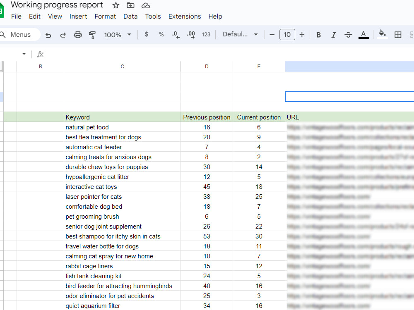Open the borders tool

point(397,35)
